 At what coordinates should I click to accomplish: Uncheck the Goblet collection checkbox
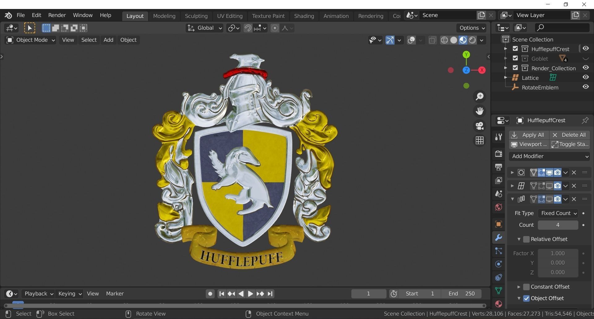coord(515,58)
